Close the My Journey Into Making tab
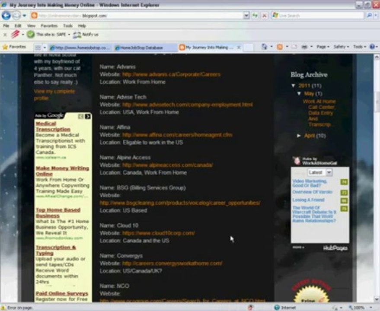This screenshot has width=380, height=311. [239, 48]
